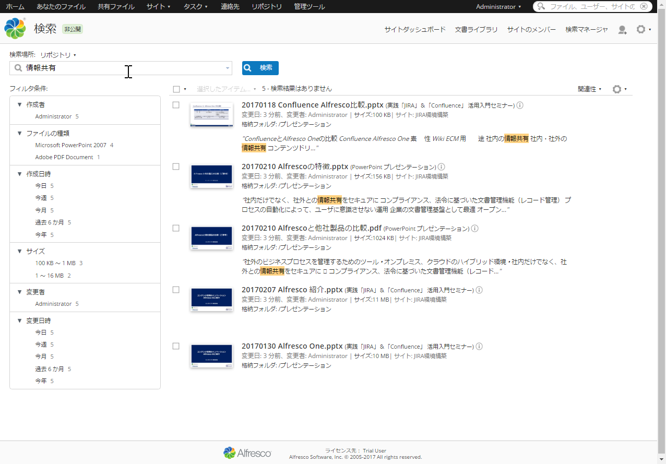Open 20170207 Alfresco 紹介.pptx title
666x464 pixels.
click(292, 290)
